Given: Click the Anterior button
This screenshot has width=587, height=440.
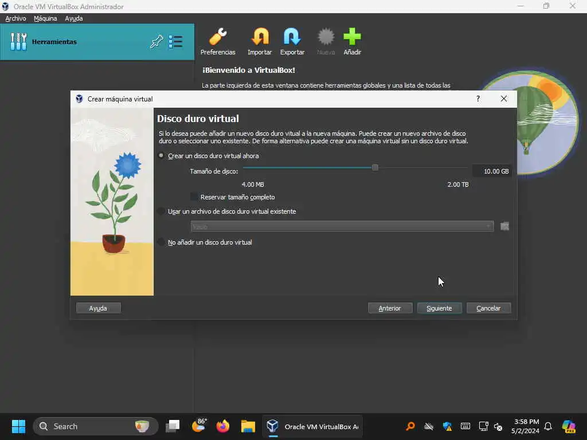Looking at the screenshot, I should click(390, 308).
